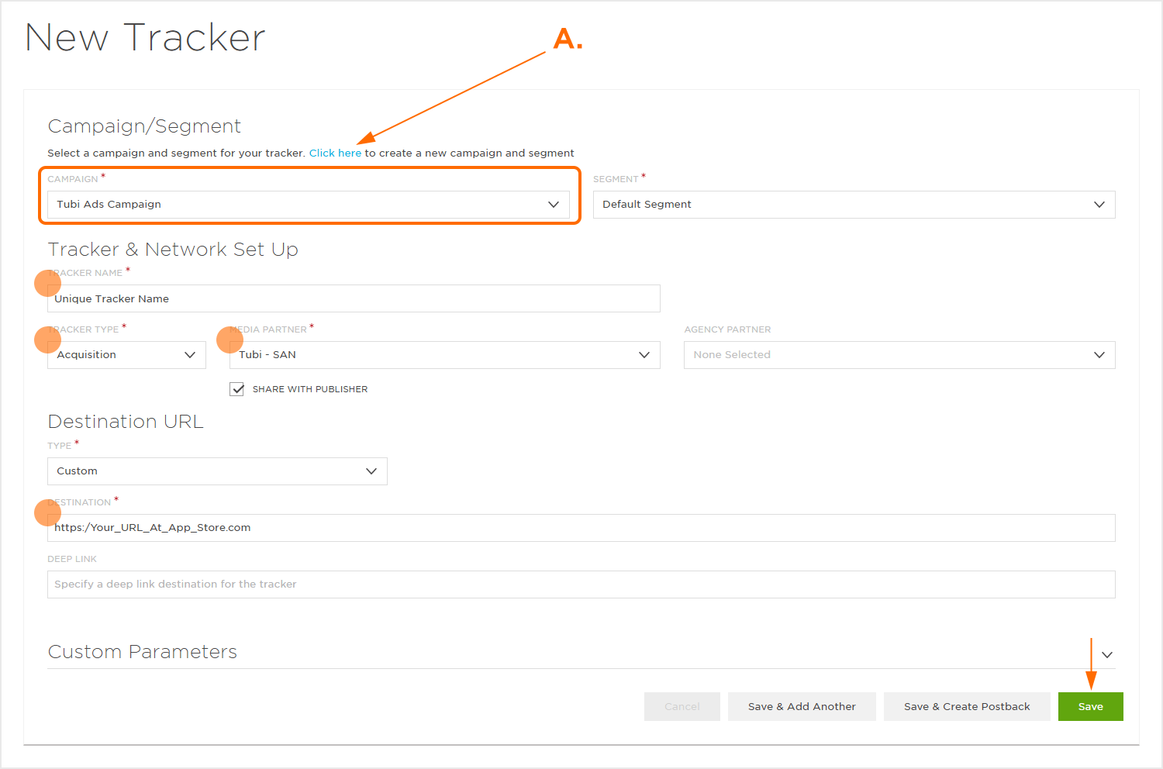The image size is (1163, 769).
Task: Click the Custom Parameters chevron icon
Action: pyautogui.click(x=1107, y=654)
